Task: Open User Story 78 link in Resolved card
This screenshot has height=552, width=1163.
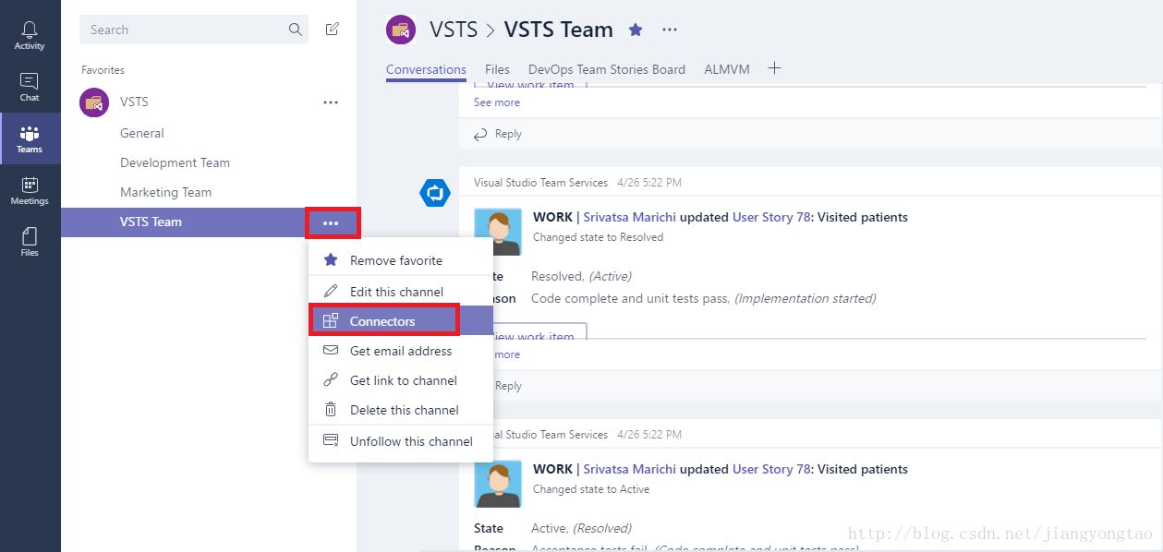Action: coord(772,218)
